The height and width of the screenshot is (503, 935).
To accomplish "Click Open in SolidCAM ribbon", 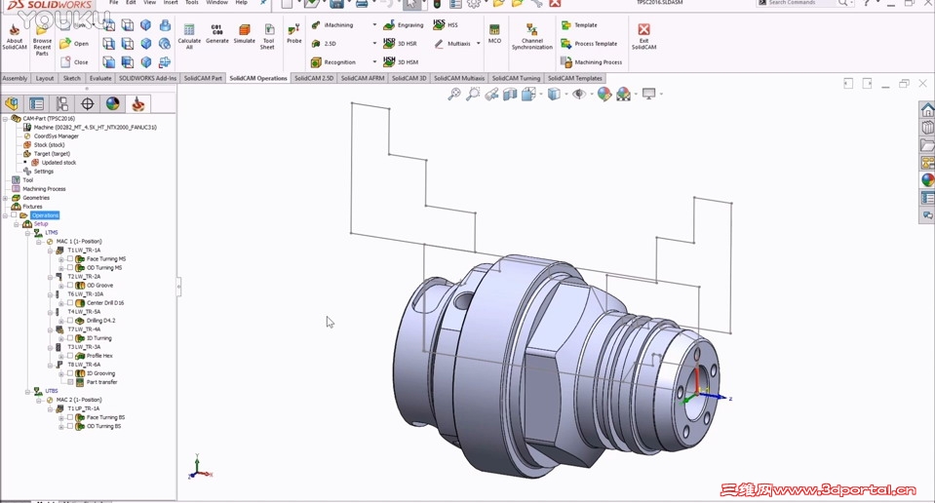I will click(74, 44).
